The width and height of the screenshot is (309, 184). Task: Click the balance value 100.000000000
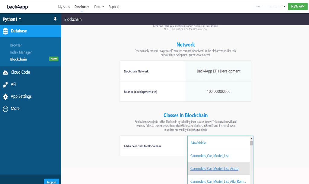(218, 91)
